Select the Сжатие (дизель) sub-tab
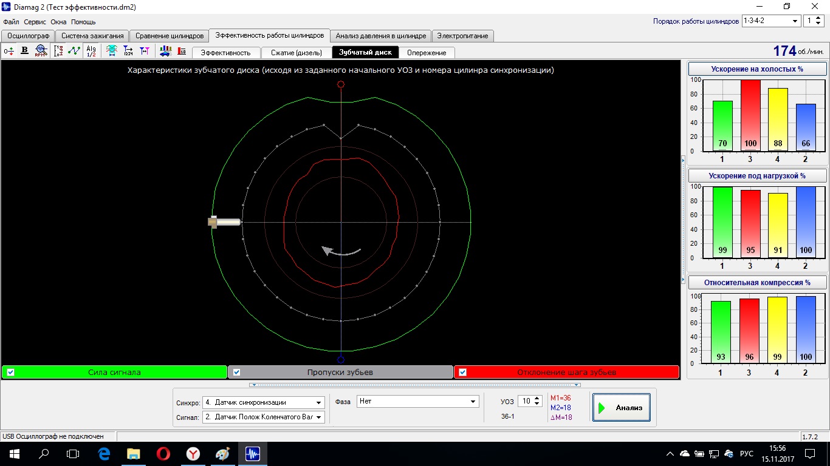The height and width of the screenshot is (466, 830). coord(296,53)
